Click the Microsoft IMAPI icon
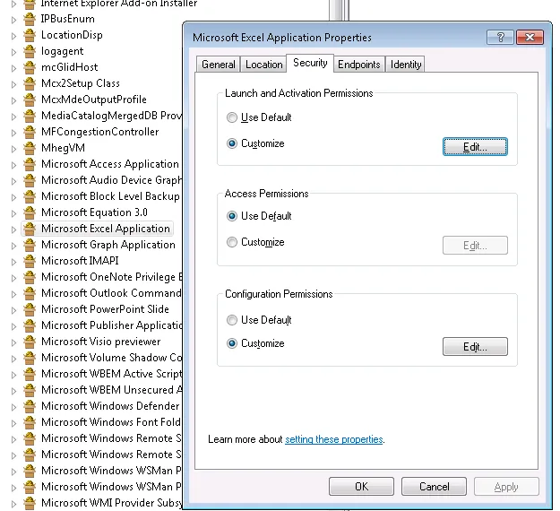 coord(30,261)
